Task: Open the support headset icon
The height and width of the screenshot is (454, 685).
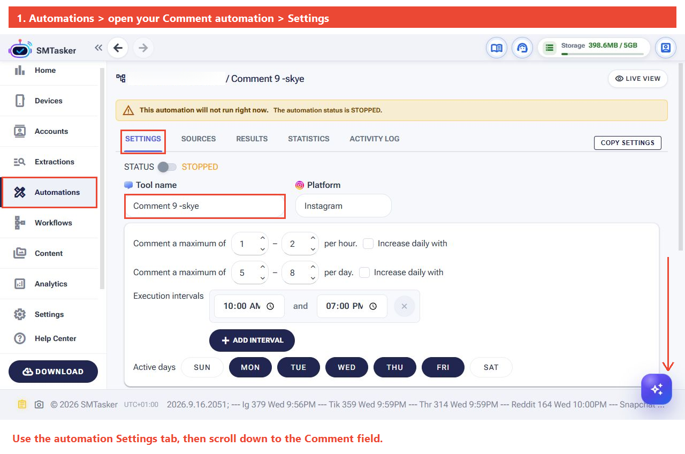Action: [522, 48]
